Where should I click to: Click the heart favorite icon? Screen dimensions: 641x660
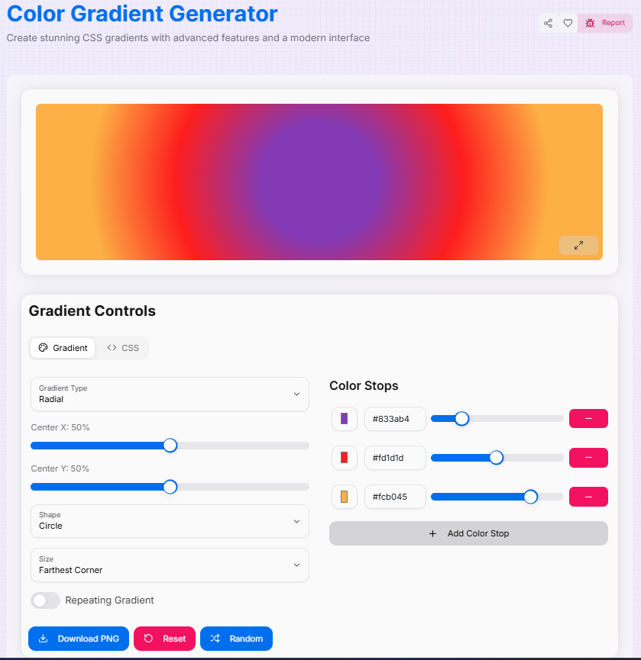[568, 23]
